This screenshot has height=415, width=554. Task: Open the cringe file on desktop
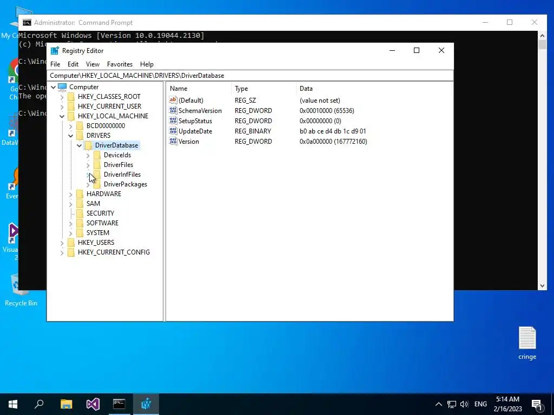point(527,343)
